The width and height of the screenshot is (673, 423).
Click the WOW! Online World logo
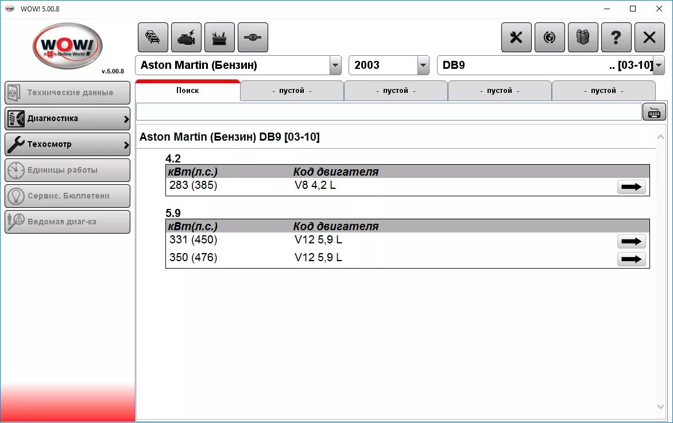(x=67, y=46)
